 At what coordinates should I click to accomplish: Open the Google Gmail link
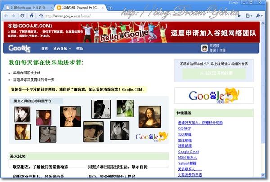[189, 152]
